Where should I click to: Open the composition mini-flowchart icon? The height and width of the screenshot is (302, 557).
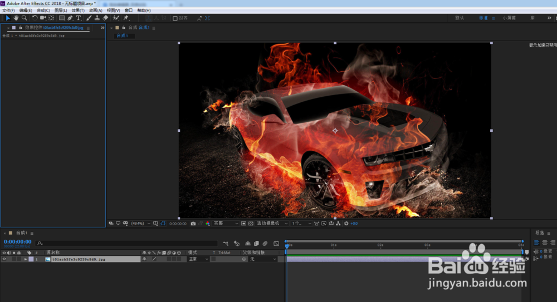226,244
